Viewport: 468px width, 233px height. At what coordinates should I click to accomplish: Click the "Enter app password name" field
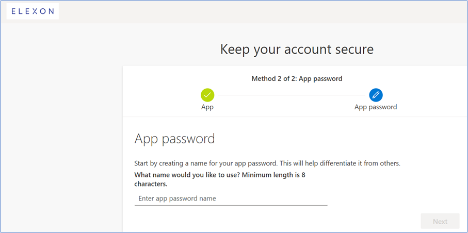tap(231, 198)
